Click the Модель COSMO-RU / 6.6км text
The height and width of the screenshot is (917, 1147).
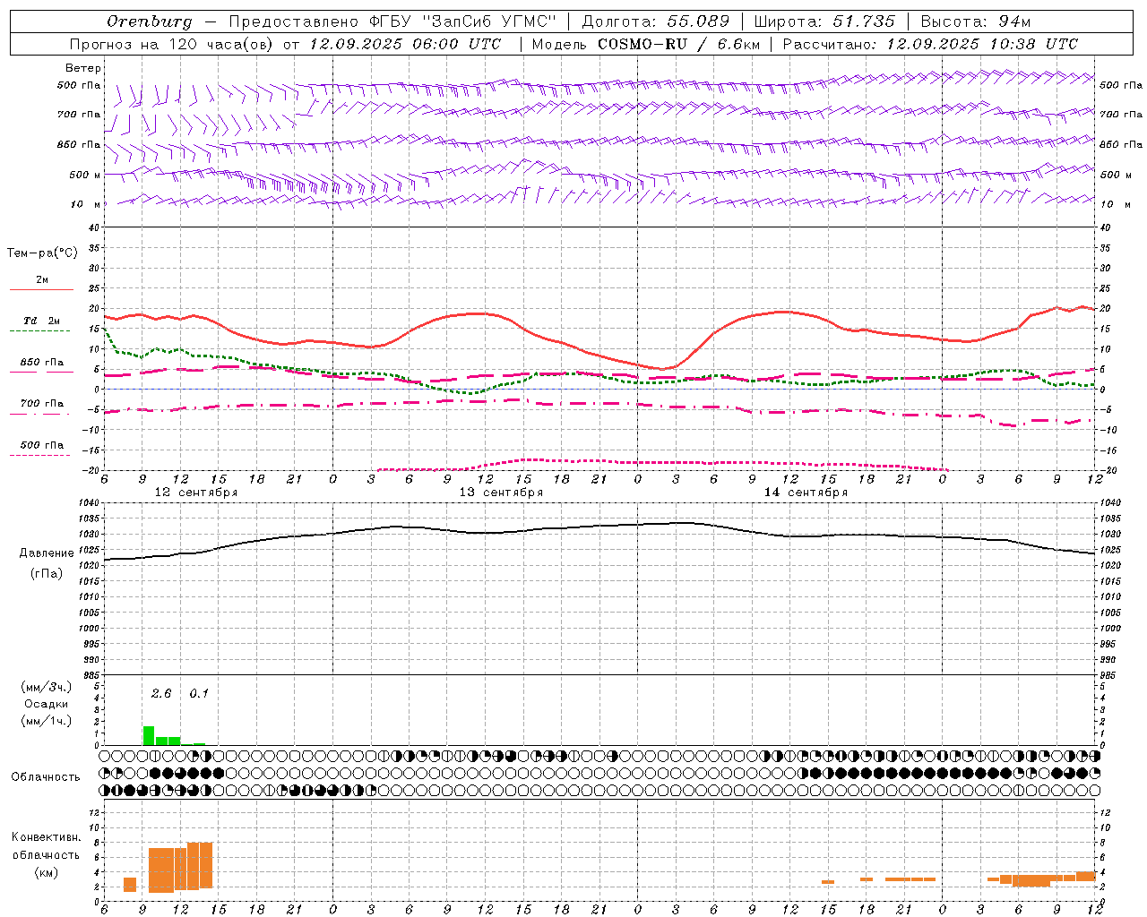point(645,44)
